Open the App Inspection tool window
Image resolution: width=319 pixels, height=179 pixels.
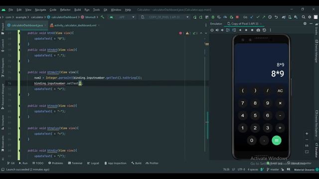(x=115, y=163)
